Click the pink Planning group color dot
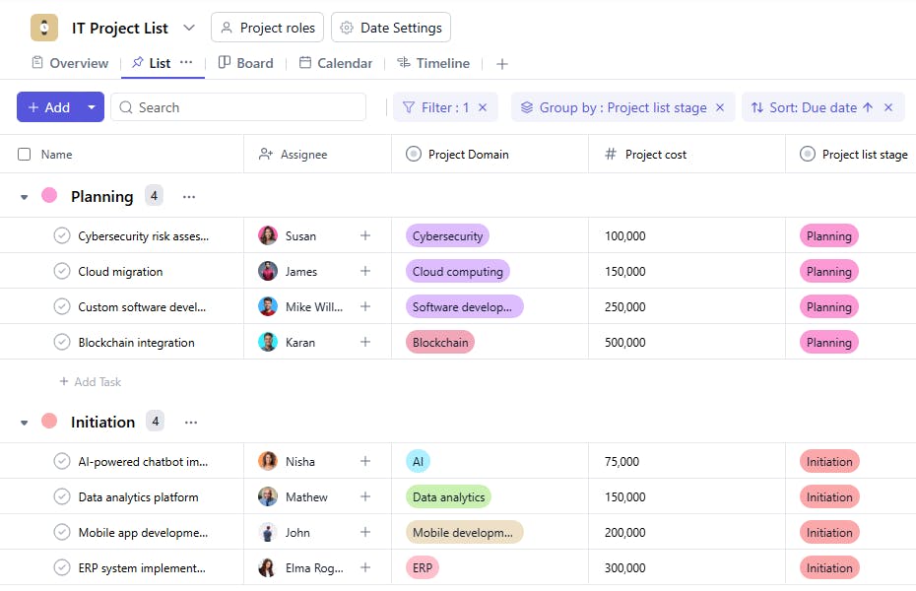 point(49,195)
